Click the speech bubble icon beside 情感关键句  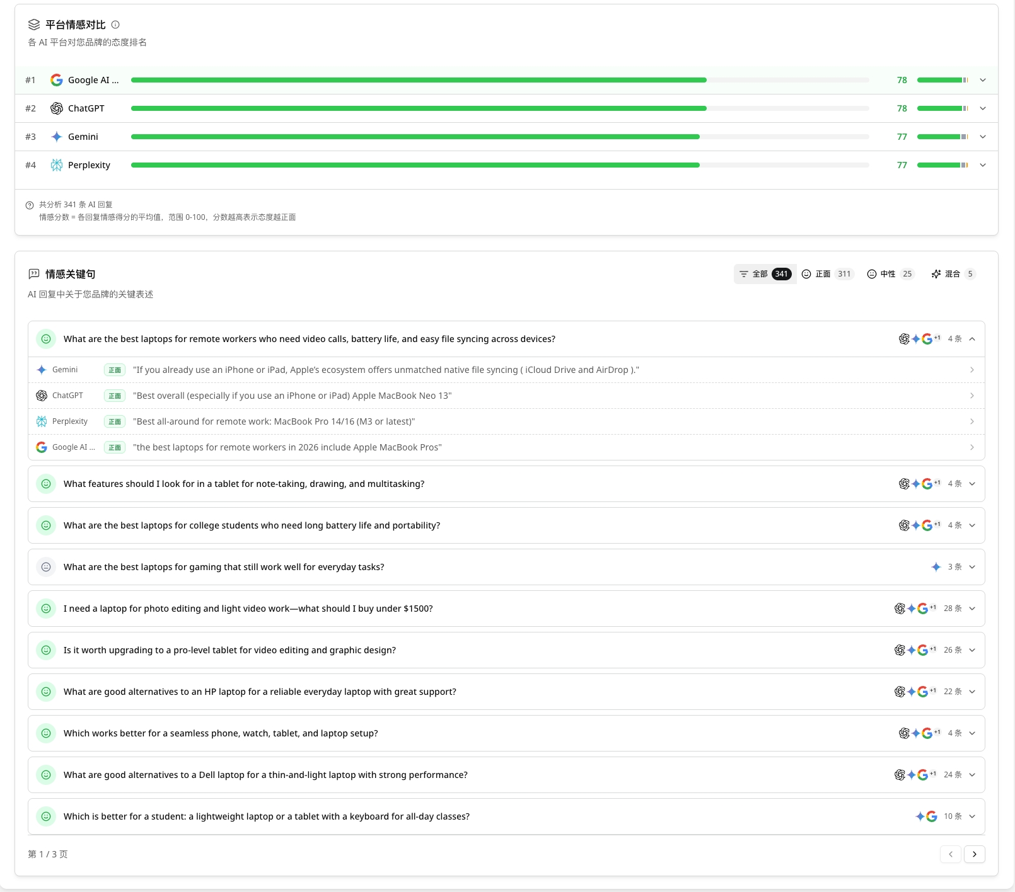[34, 274]
